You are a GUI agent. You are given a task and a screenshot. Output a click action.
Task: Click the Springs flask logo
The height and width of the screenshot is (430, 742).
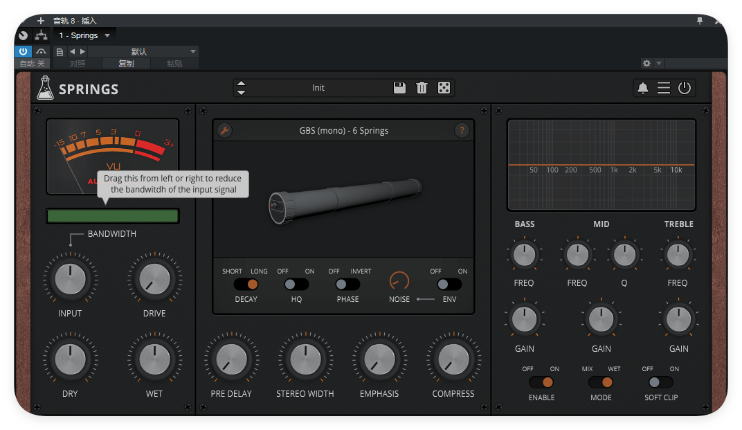(45, 88)
